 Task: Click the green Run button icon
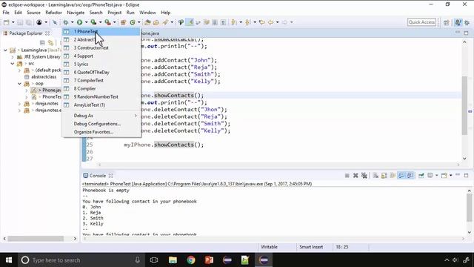79,22
